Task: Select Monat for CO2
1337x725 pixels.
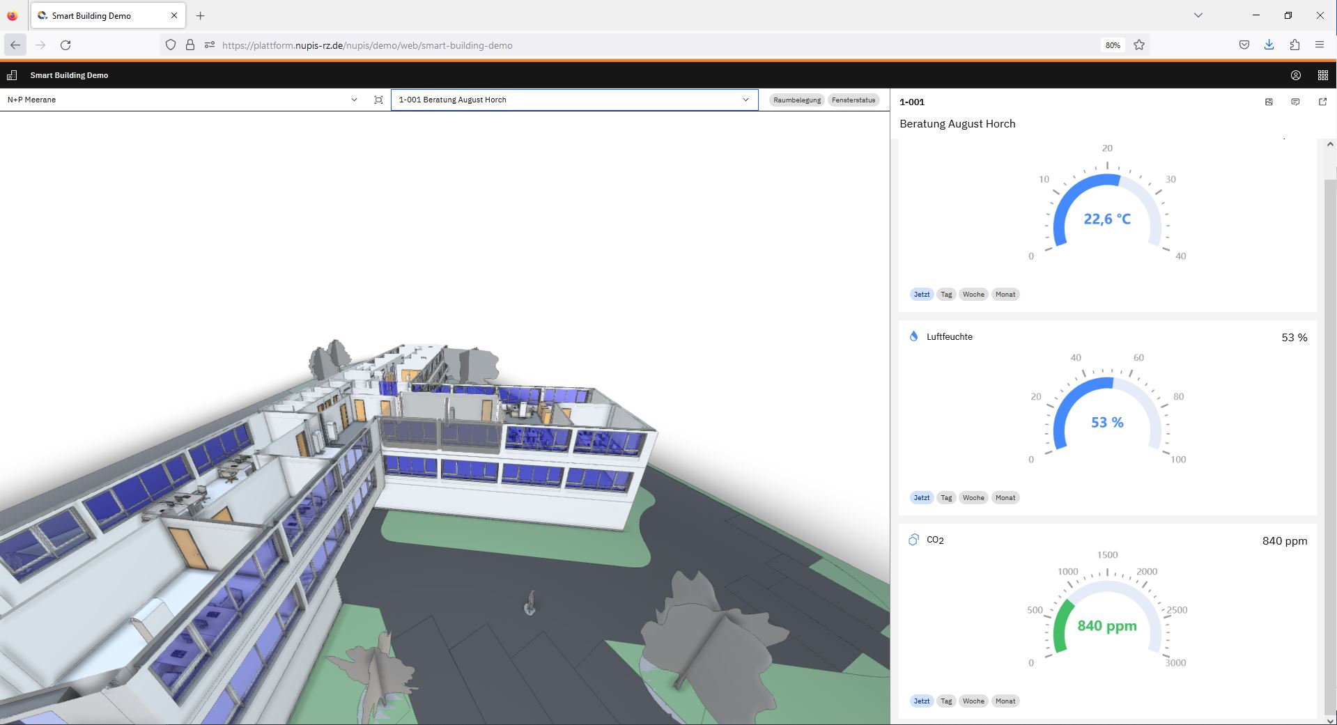Action: pyautogui.click(x=1005, y=701)
